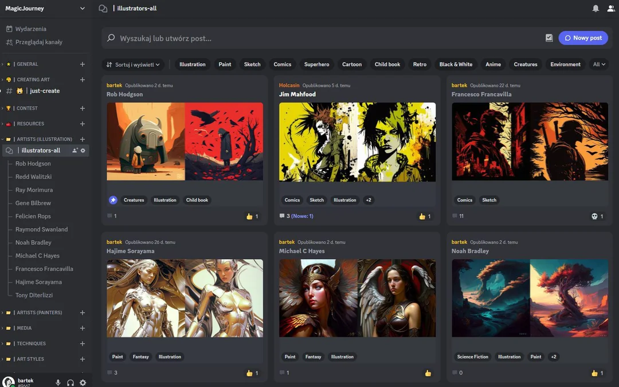Show member list icon in header
The width and height of the screenshot is (619, 387).
pos(611,8)
